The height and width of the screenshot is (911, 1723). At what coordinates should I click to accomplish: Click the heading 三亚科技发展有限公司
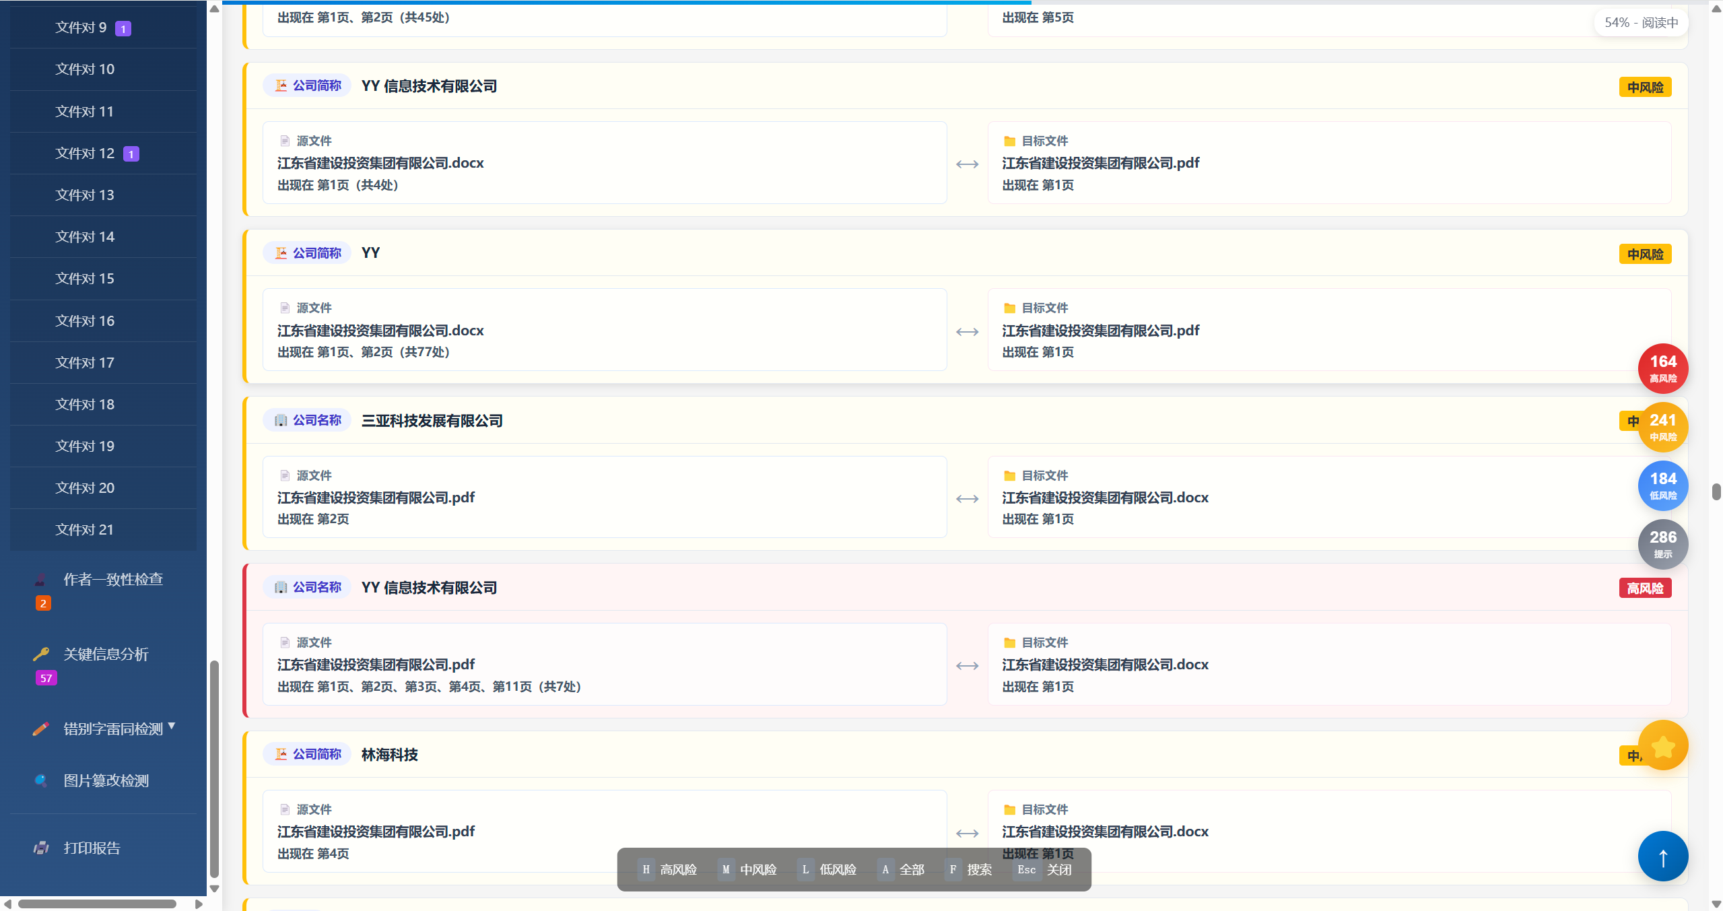432,421
